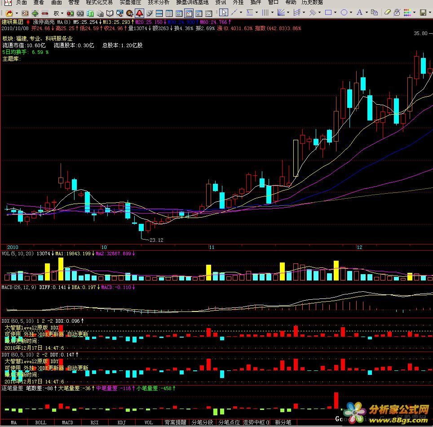Screen dimensions: 433x427
Task: Expand the line drawing tool dropdown
Action: (x=241, y=13)
